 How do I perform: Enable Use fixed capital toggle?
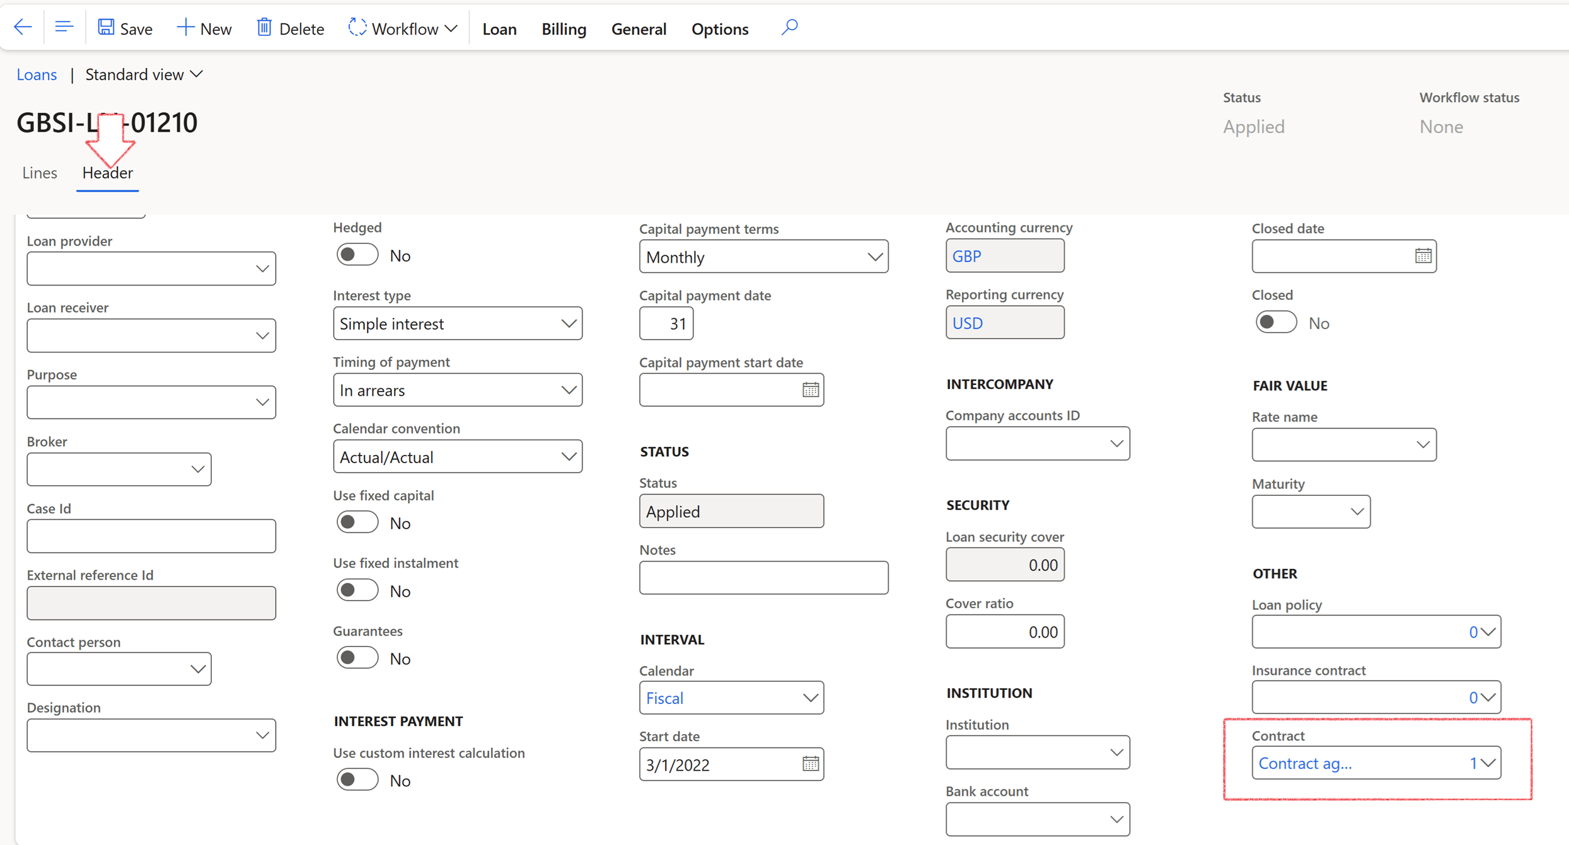[x=357, y=523]
